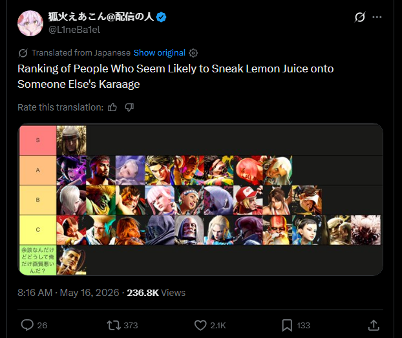
Task: Bookmark the post with 133 bookmarks
Action: coord(287,325)
